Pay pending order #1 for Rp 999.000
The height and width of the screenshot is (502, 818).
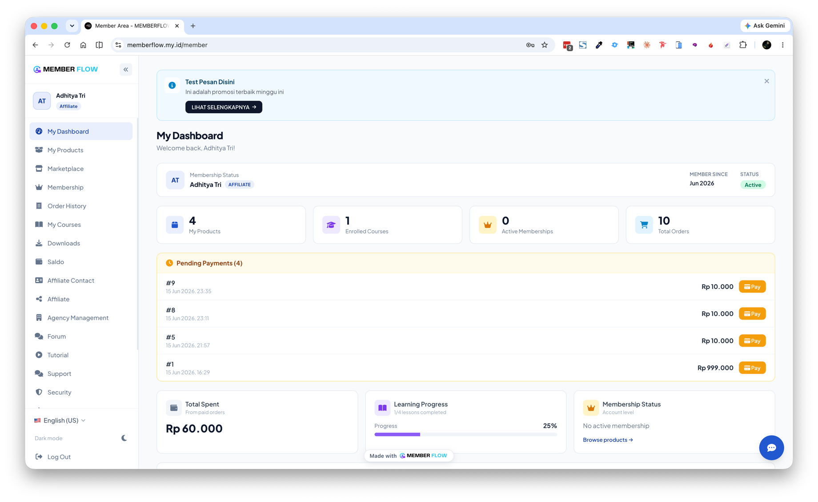pyautogui.click(x=752, y=368)
